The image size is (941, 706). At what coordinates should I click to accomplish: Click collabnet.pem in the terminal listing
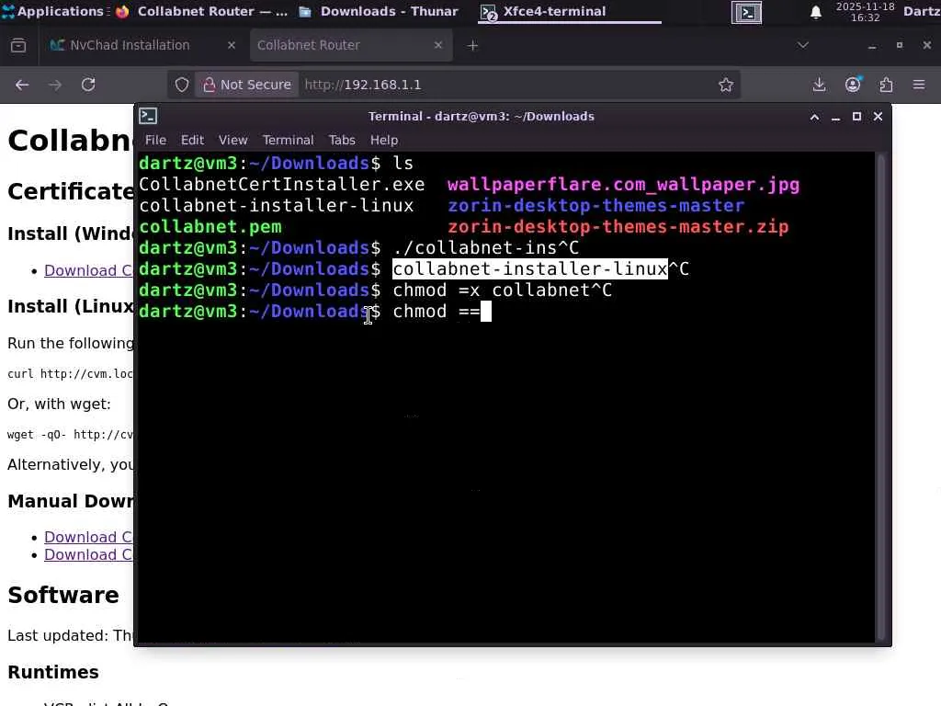[210, 227]
